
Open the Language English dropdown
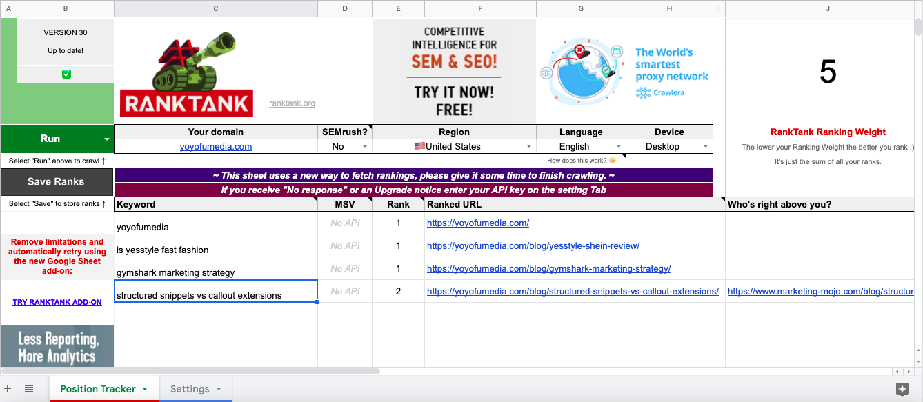(618, 147)
